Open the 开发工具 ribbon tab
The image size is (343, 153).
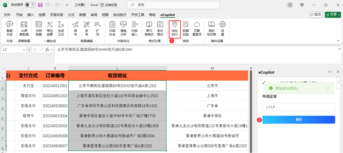point(138,15)
